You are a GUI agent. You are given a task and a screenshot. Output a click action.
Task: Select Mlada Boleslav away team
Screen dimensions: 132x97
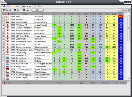coord(40,72)
